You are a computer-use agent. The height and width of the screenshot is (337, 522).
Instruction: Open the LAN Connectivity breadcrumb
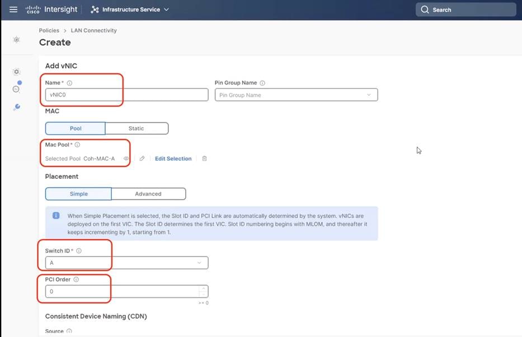pyautogui.click(x=93, y=30)
